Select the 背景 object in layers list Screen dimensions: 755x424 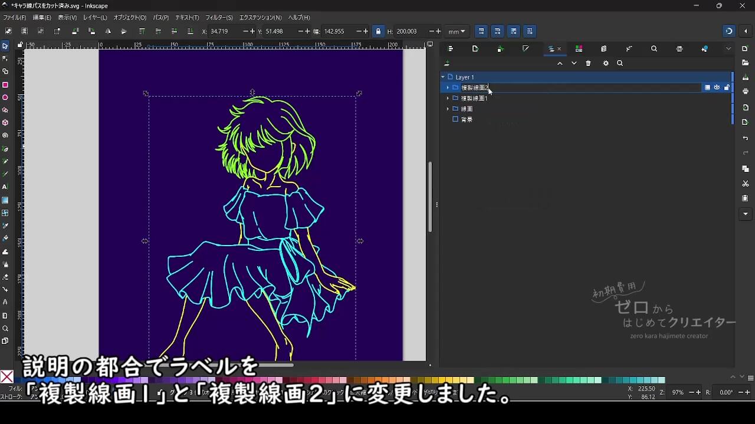pos(466,120)
